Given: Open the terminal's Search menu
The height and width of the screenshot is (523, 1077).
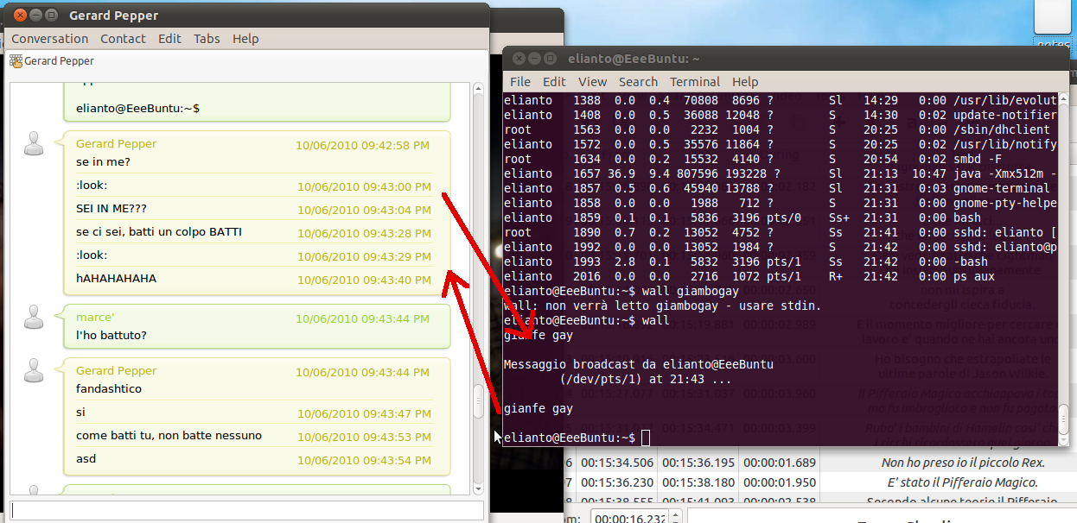Looking at the screenshot, I should point(638,82).
